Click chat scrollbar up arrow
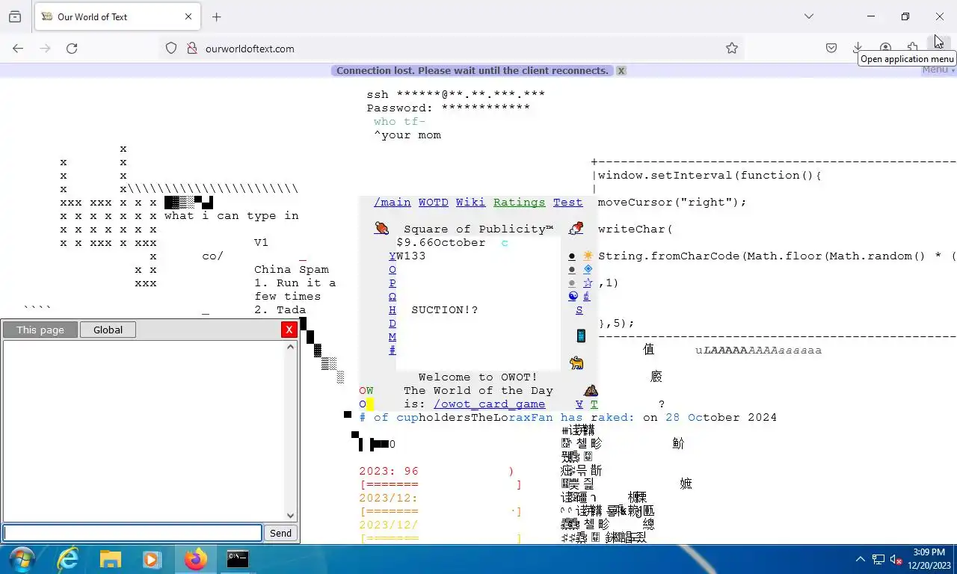 tap(291, 347)
